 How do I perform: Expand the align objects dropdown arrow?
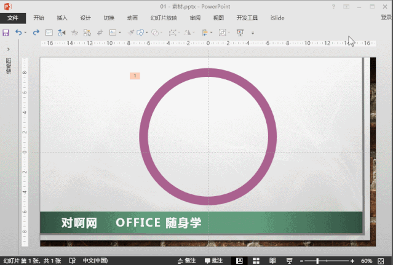coord(212,33)
